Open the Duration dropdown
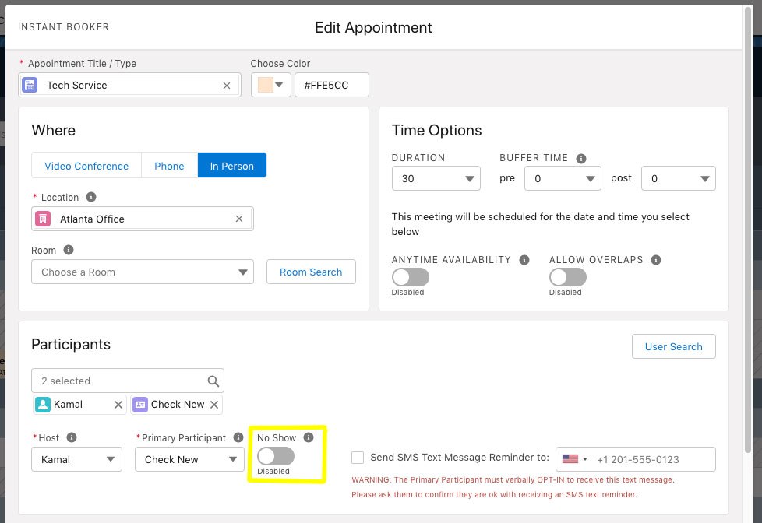762x523 pixels. (x=436, y=179)
